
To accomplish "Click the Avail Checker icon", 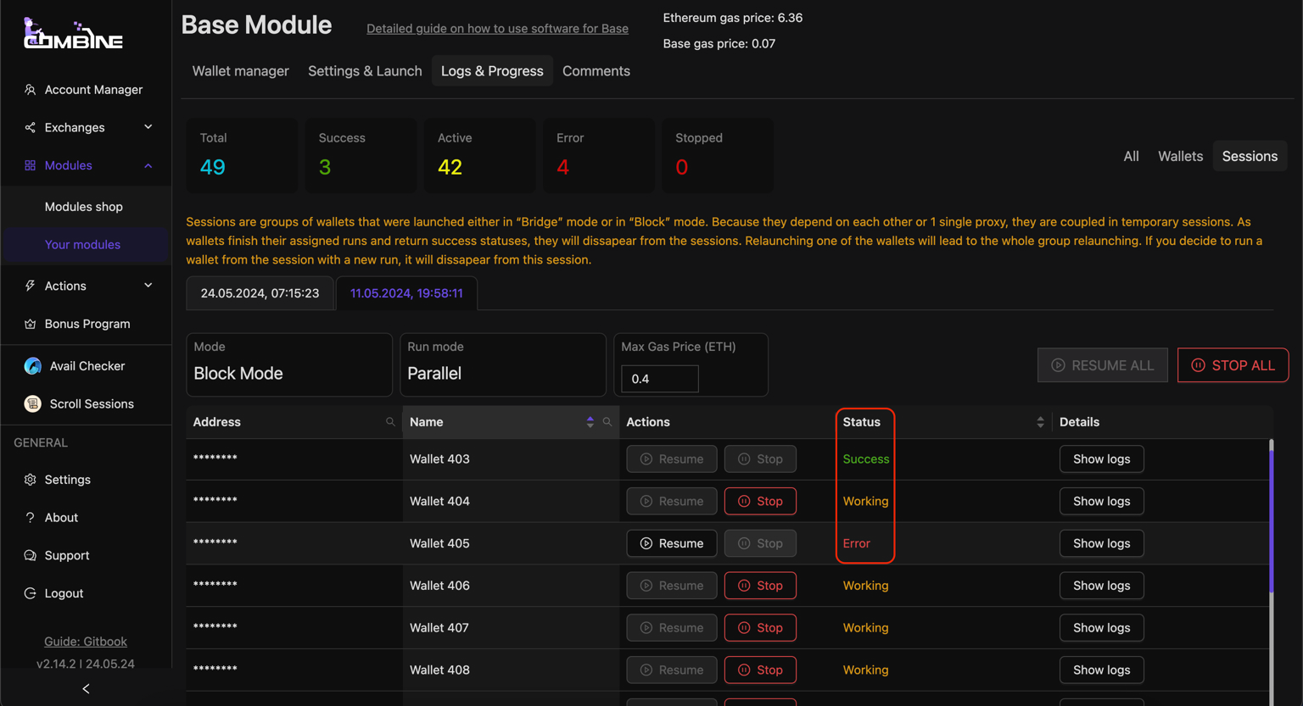I will coord(32,366).
